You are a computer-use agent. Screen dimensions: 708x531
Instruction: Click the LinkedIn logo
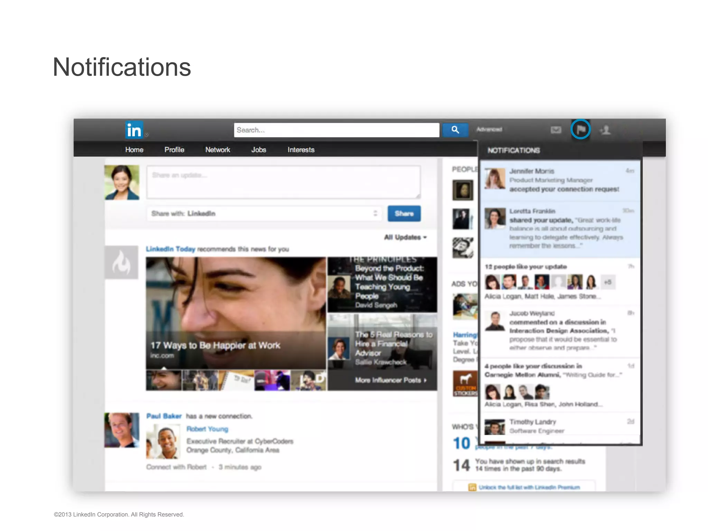coord(134,130)
